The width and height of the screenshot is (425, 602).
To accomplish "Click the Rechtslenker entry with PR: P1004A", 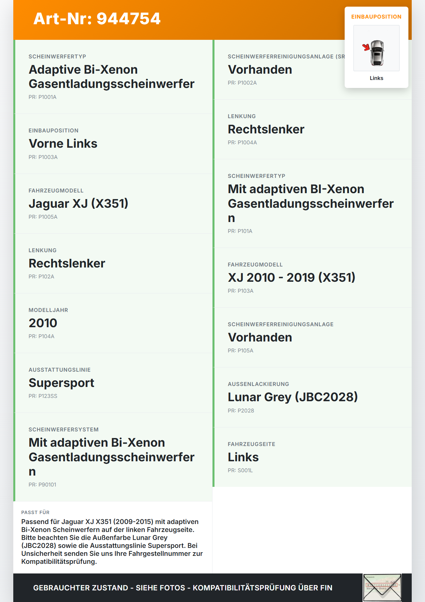I will coord(266,129).
